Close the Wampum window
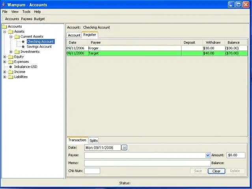This screenshot has height=189, width=252. coord(246,4)
